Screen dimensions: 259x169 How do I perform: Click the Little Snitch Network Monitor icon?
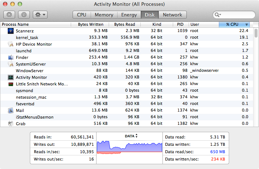click(11, 84)
